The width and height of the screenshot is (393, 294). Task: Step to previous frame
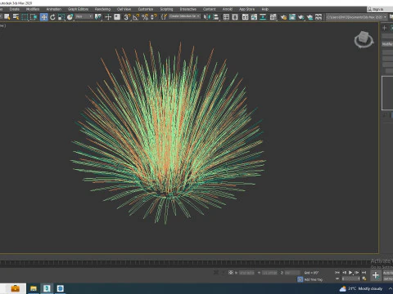pos(344,273)
